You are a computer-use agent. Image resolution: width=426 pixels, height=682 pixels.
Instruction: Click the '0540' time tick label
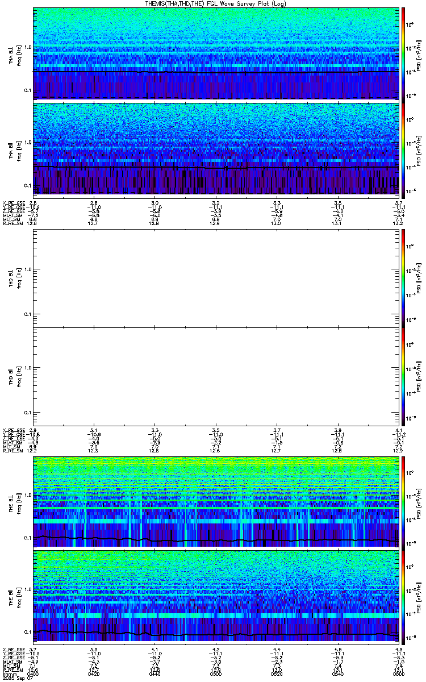(x=337, y=674)
